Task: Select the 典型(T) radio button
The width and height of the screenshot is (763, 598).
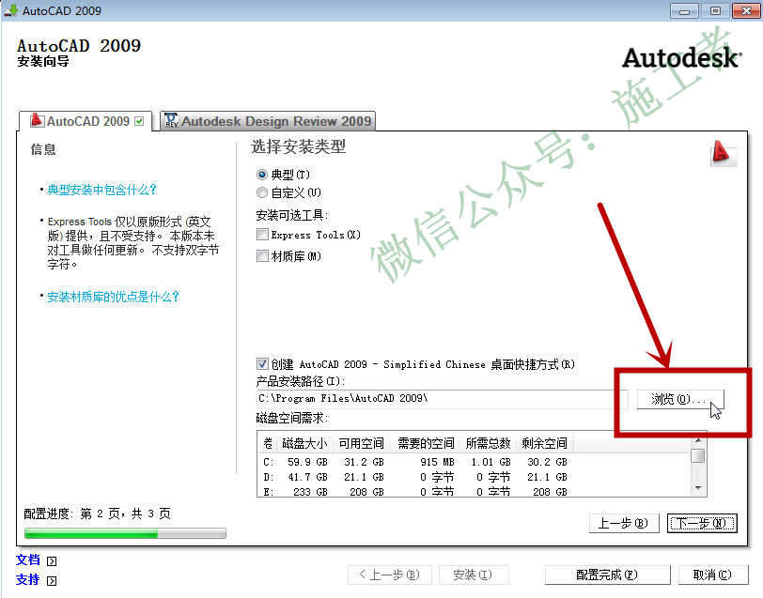Action: [262, 174]
